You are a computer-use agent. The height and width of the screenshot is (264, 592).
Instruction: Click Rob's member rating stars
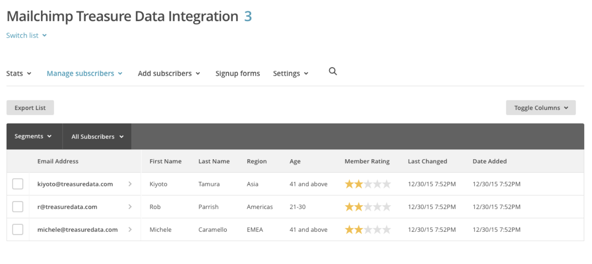coord(367,207)
